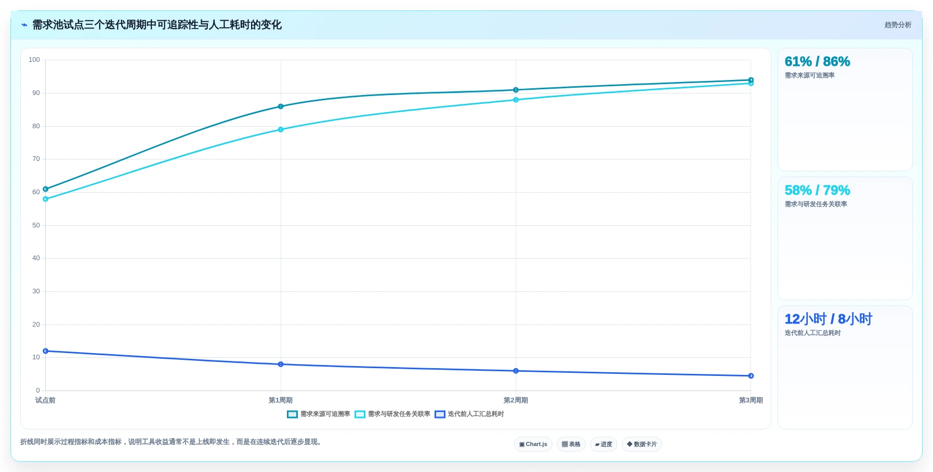Click 第3周期 point on 需求与研发任务关联率 line
Screen dimensions: 933x472
tap(751, 84)
